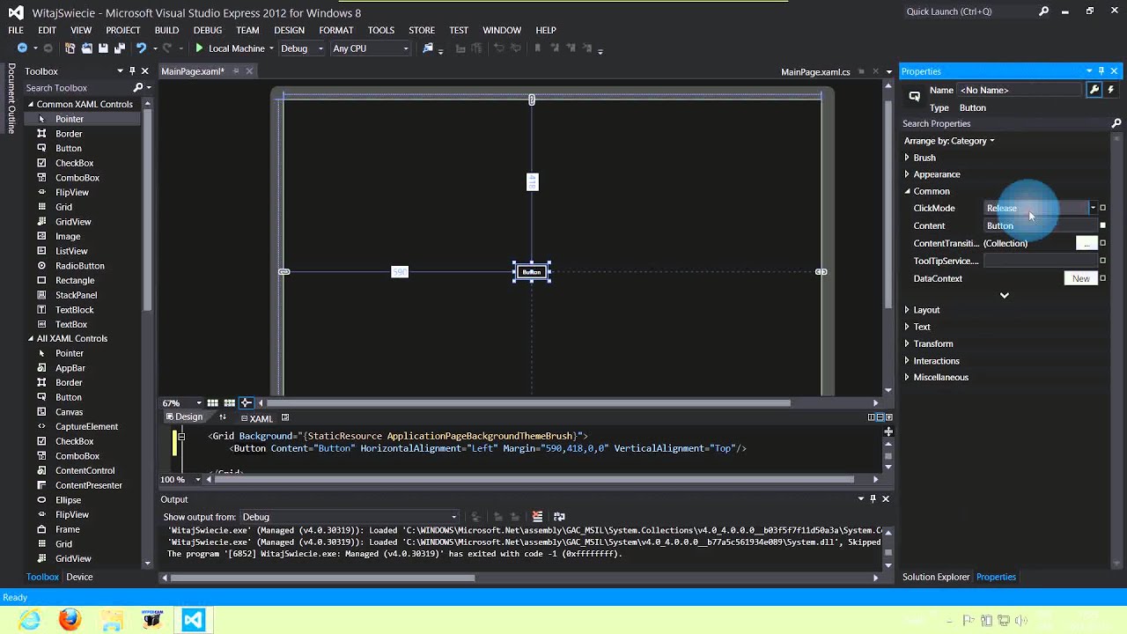Collapse the Common property category

[907, 191]
